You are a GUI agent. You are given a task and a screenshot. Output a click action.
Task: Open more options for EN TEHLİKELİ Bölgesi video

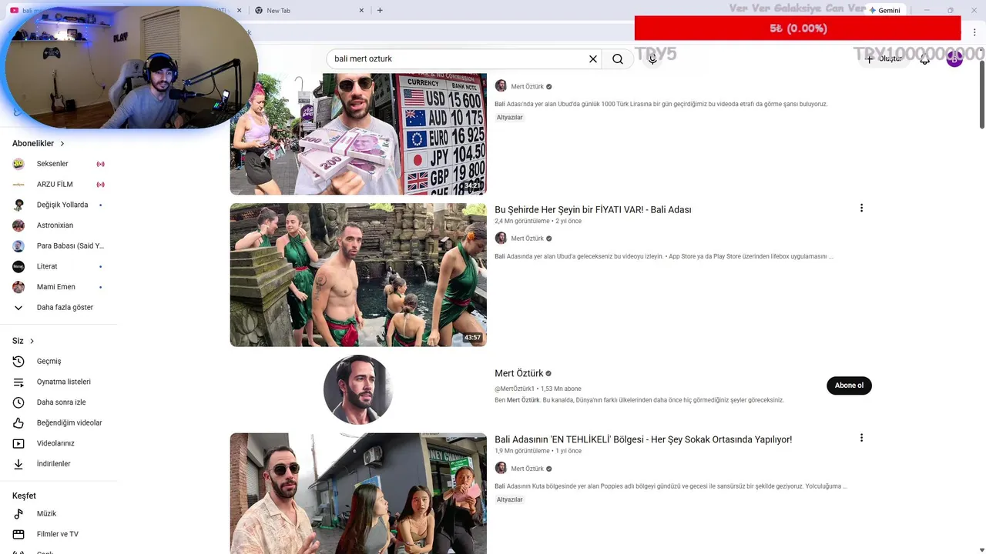coord(861,438)
